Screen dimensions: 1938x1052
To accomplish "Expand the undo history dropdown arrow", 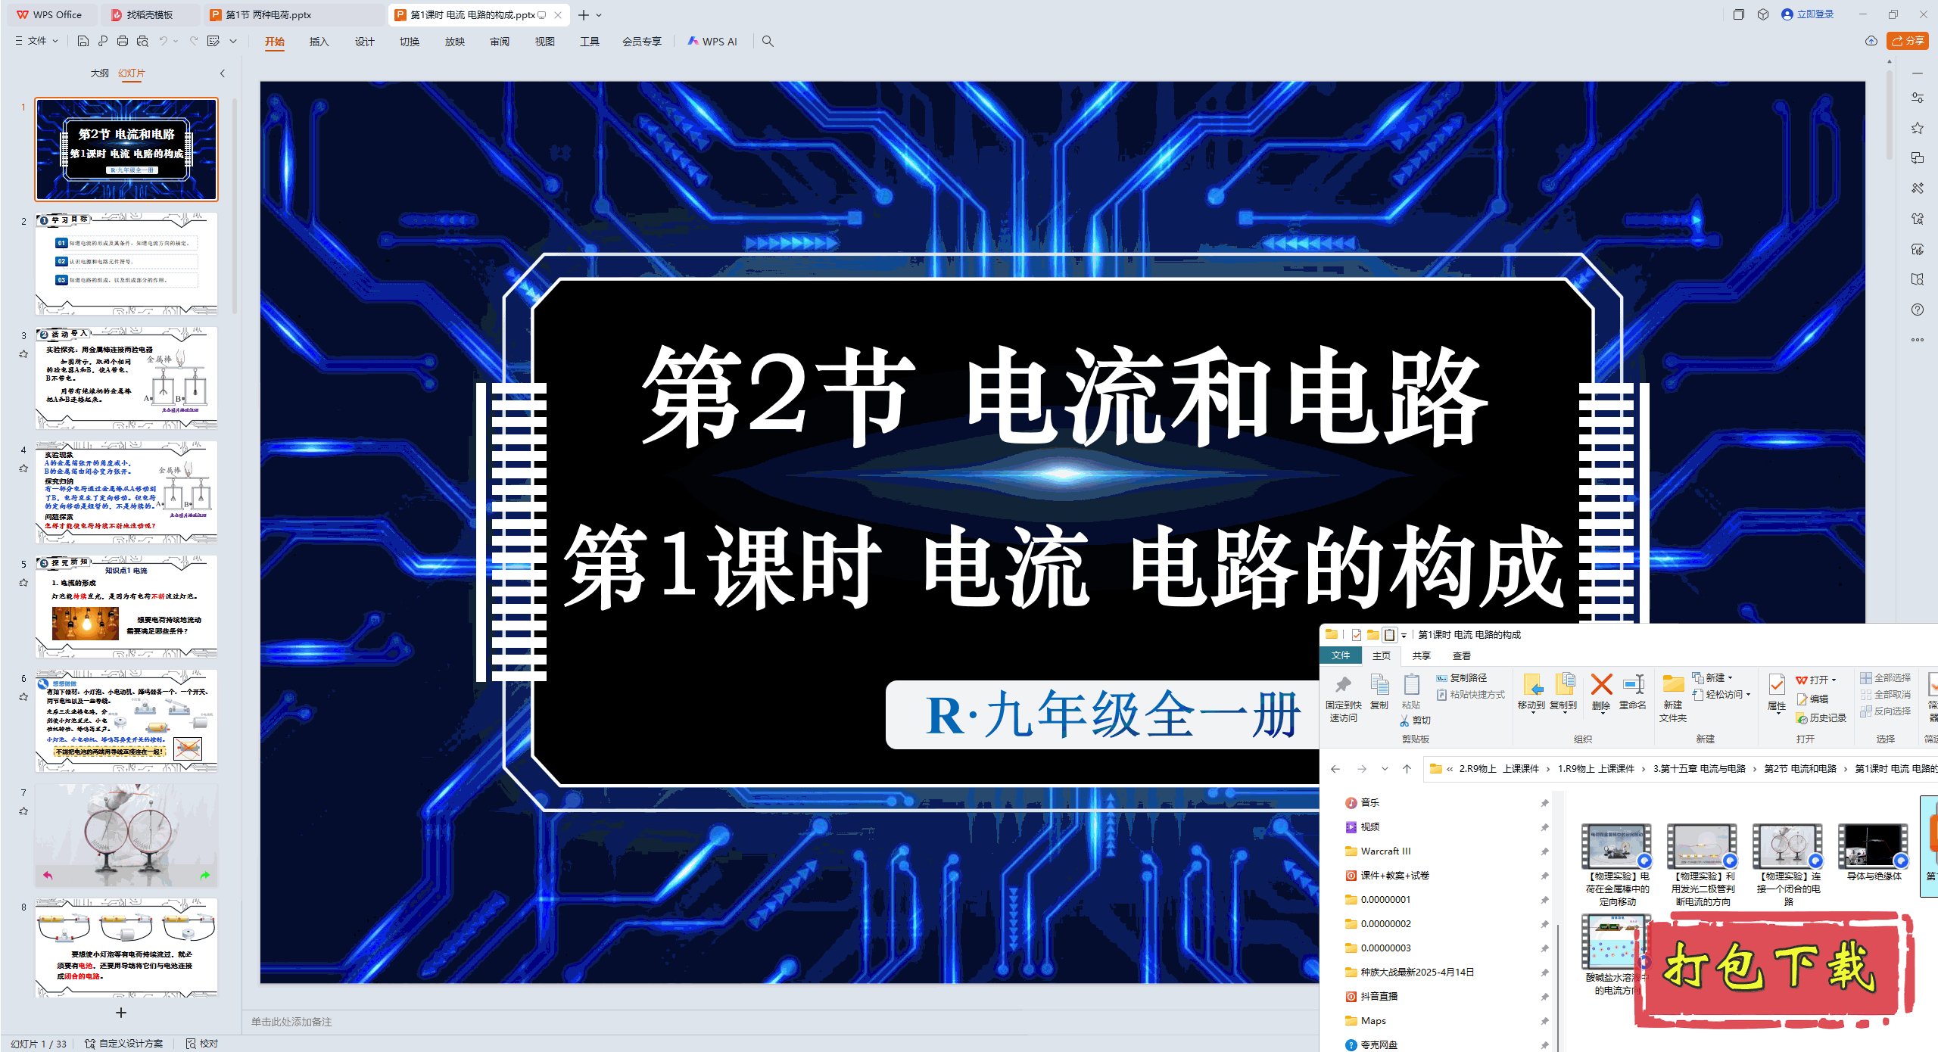I will (176, 41).
